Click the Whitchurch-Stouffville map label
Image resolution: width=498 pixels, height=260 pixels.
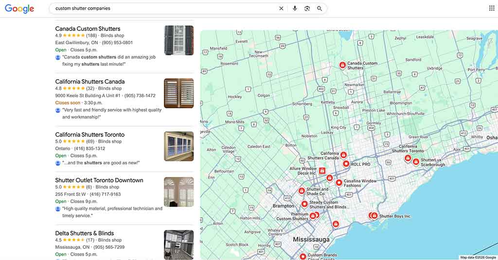pos(405,114)
